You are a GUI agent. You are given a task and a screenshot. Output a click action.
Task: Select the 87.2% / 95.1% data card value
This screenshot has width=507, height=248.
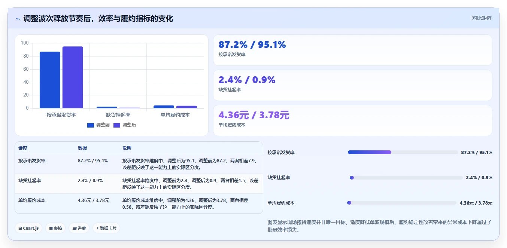click(x=252, y=45)
